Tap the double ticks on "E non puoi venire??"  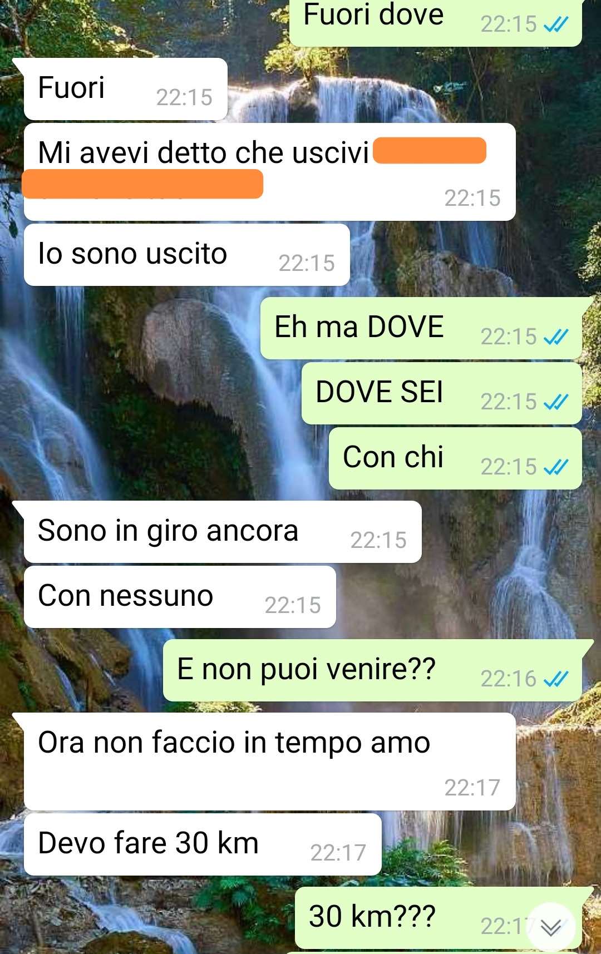pyautogui.click(x=556, y=679)
